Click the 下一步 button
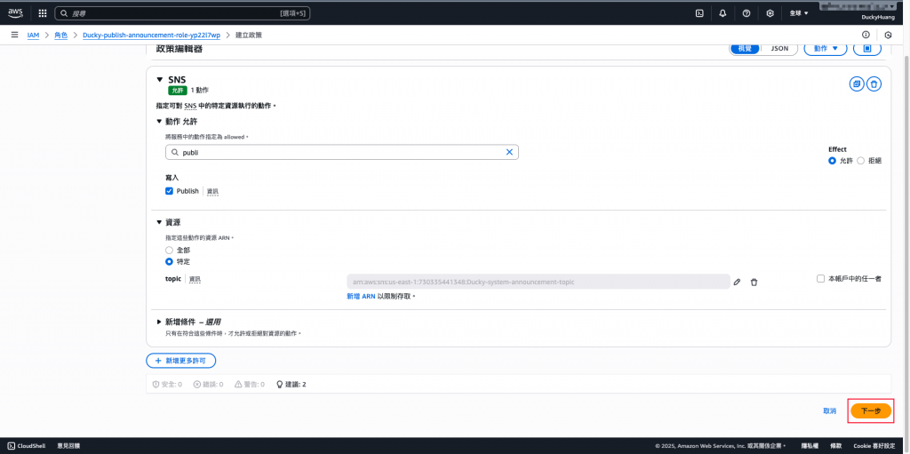 coord(871,411)
